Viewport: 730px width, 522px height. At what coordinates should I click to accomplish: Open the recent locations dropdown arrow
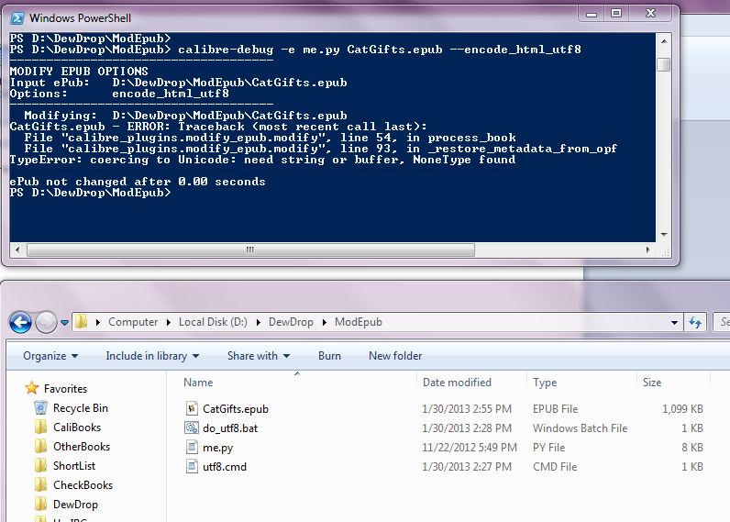pyautogui.click(x=64, y=322)
